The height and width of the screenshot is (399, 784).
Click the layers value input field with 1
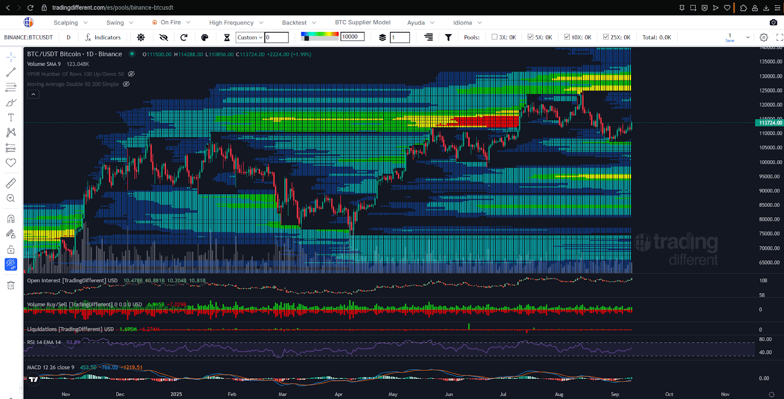tap(400, 37)
